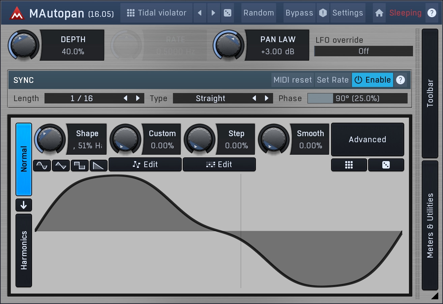
Task: Open the help question mark in title bar
Action: [x=432, y=13]
